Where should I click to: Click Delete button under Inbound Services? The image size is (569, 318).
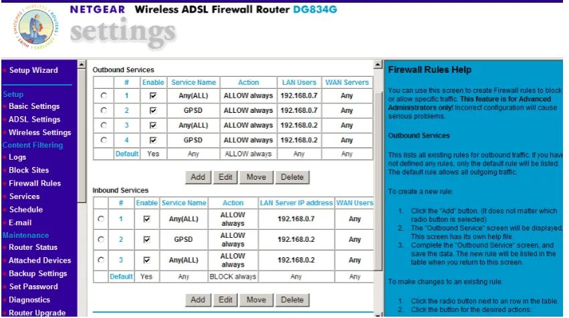click(x=292, y=300)
